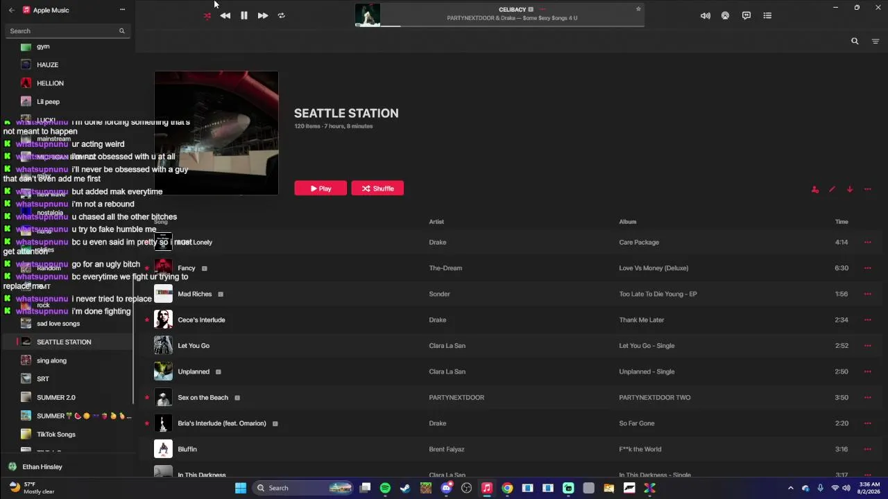Open artist link Sonder
The width and height of the screenshot is (888, 499).
tap(440, 294)
